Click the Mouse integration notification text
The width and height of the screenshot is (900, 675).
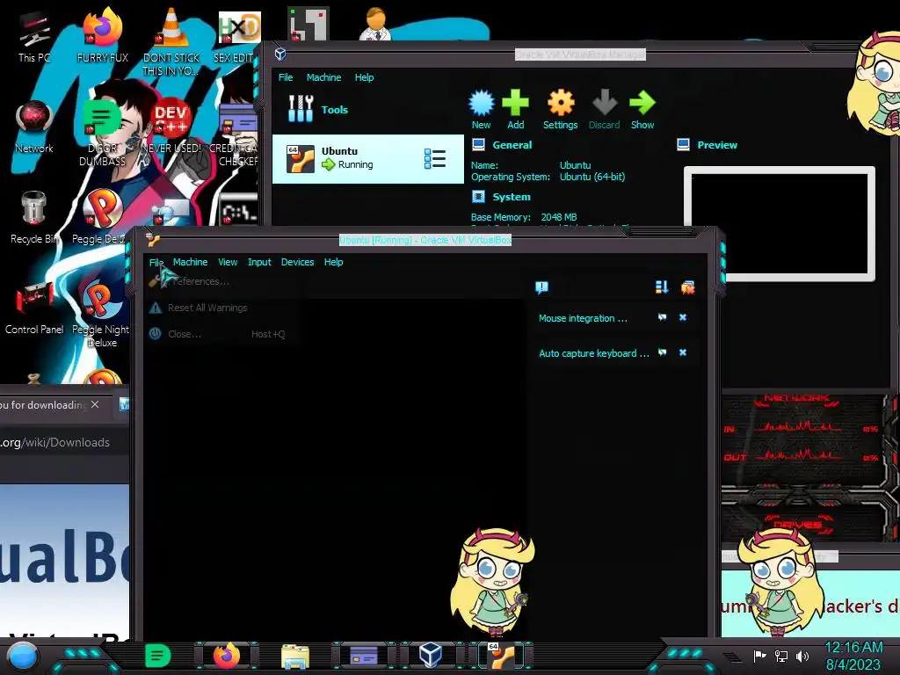(x=583, y=318)
